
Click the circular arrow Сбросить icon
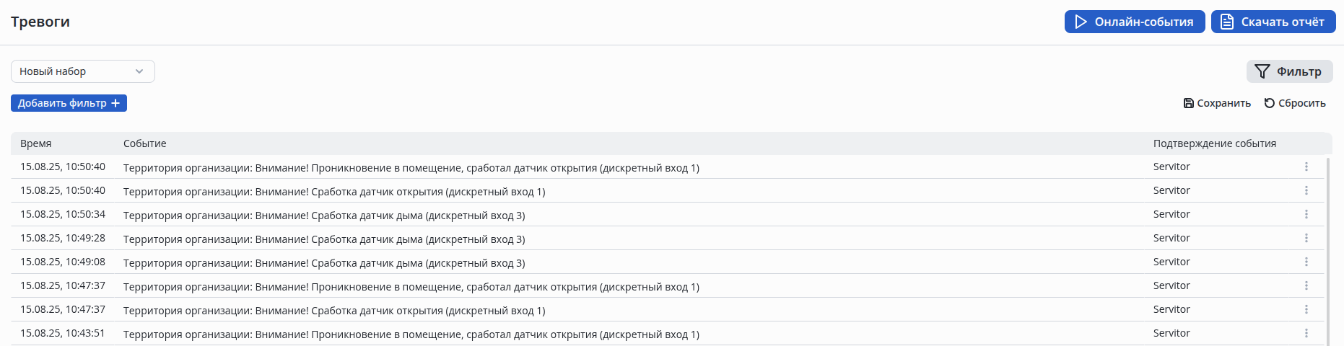1269,103
